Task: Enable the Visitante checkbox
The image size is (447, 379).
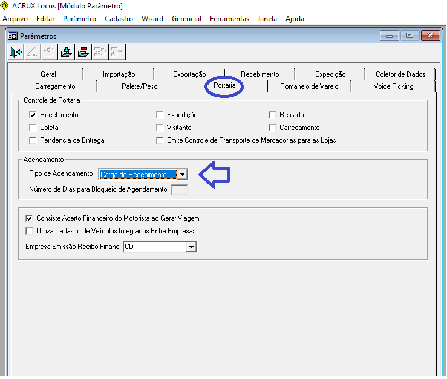Action: pyautogui.click(x=160, y=128)
